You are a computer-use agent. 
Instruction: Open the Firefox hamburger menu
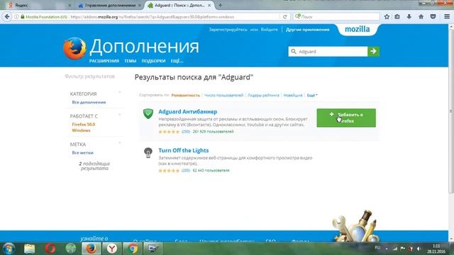pyautogui.click(x=447, y=17)
